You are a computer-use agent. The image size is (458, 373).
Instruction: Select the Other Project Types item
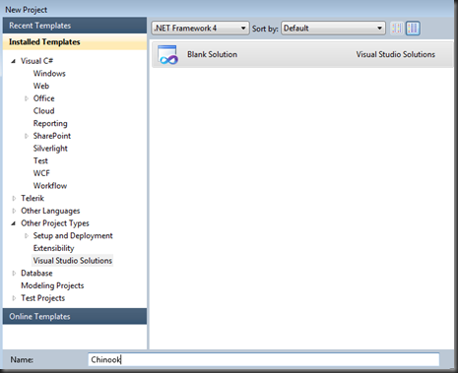click(x=55, y=223)
